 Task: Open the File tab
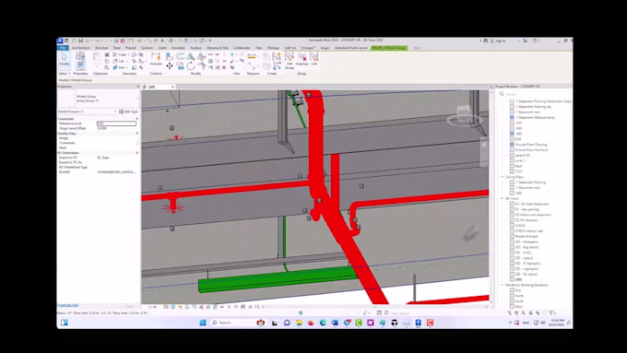[x=63, y=48]
